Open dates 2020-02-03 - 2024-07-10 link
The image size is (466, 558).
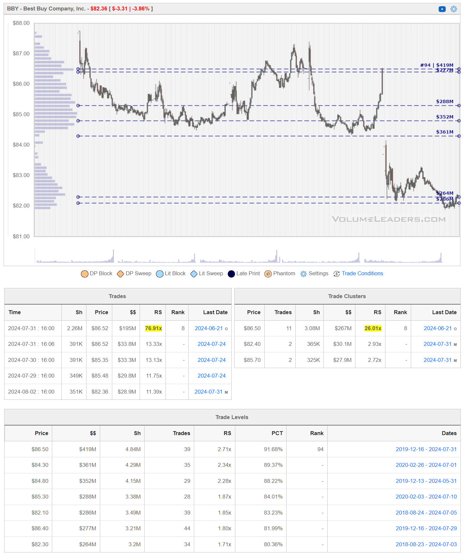pyautogui.click(x=426, y=497)
